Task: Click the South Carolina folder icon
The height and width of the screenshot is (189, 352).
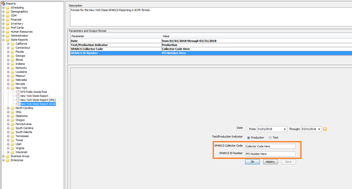Action: 13,128
